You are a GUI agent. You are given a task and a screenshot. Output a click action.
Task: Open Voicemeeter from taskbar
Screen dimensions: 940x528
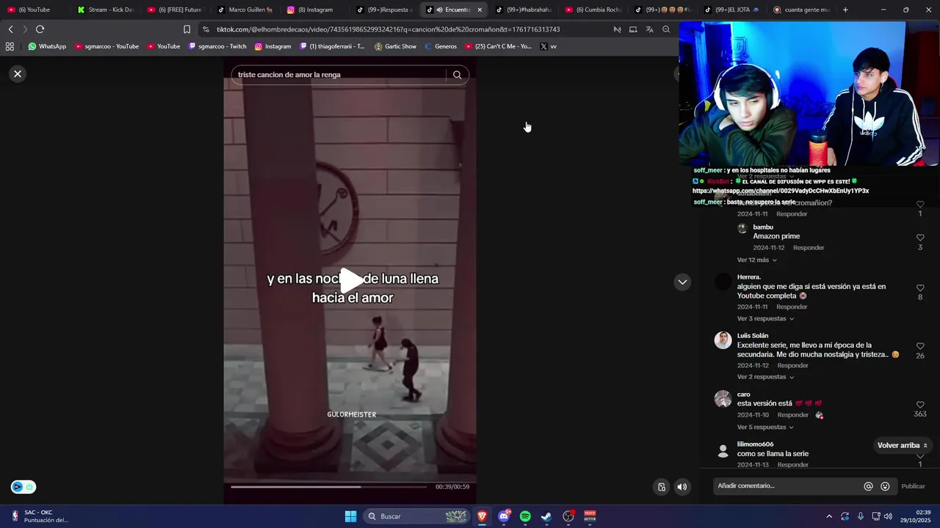(x=590, y=516)
